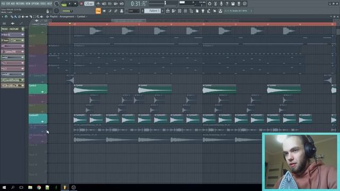The image size is (340, 191).
Task: Select the slip tool
Action: 27,16
